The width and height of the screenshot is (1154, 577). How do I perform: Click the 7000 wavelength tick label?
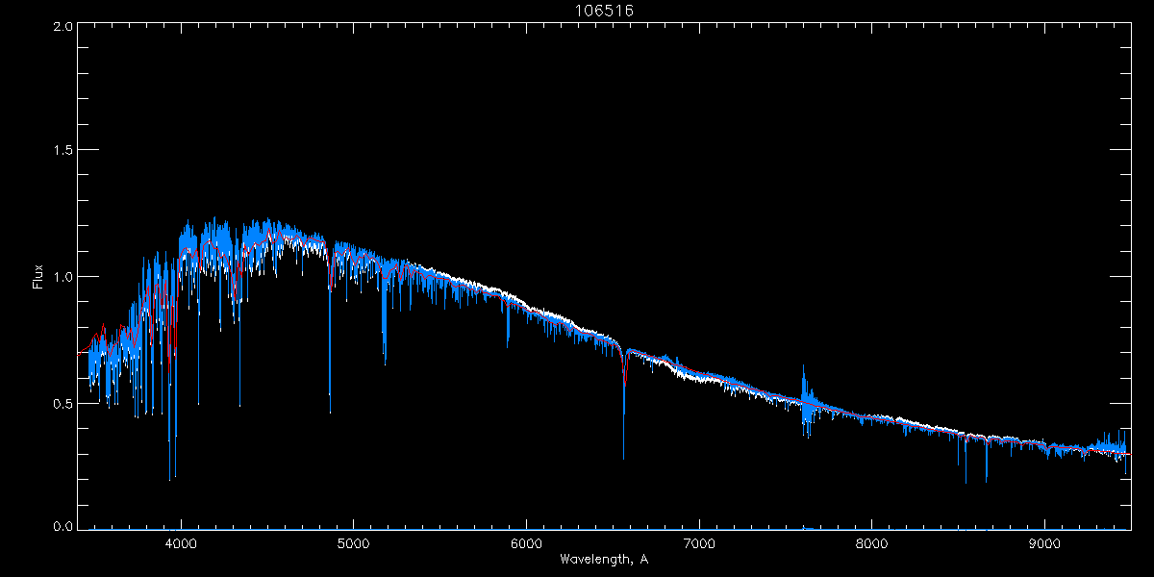(x=698, y=542)
